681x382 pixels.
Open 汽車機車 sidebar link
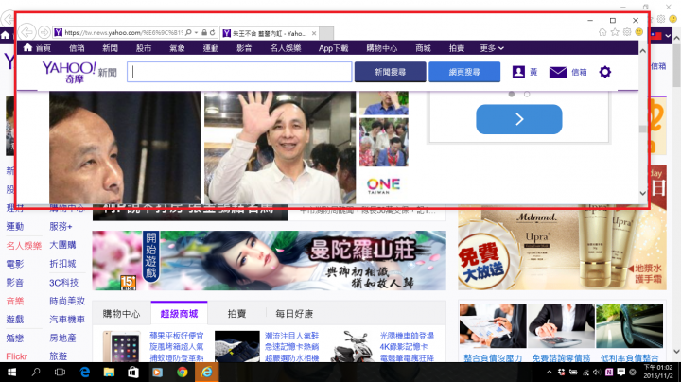pos(67,320)
